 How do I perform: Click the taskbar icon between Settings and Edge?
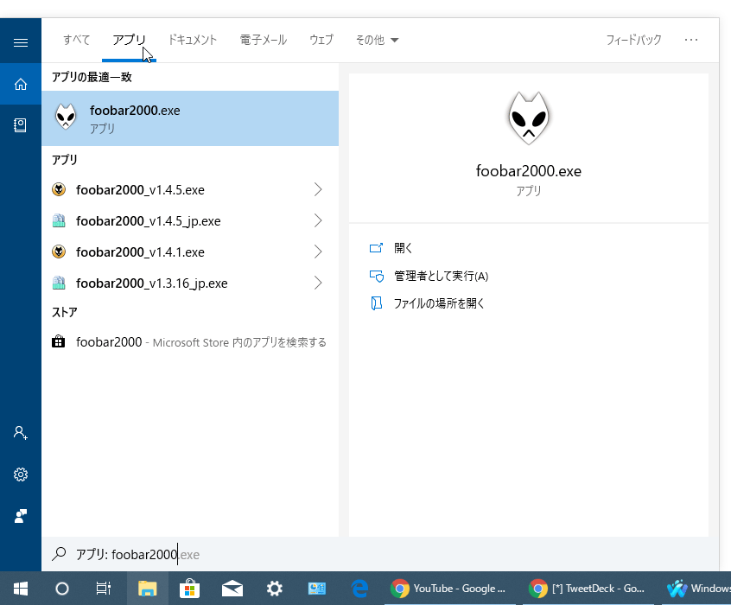tap(317, 589)
